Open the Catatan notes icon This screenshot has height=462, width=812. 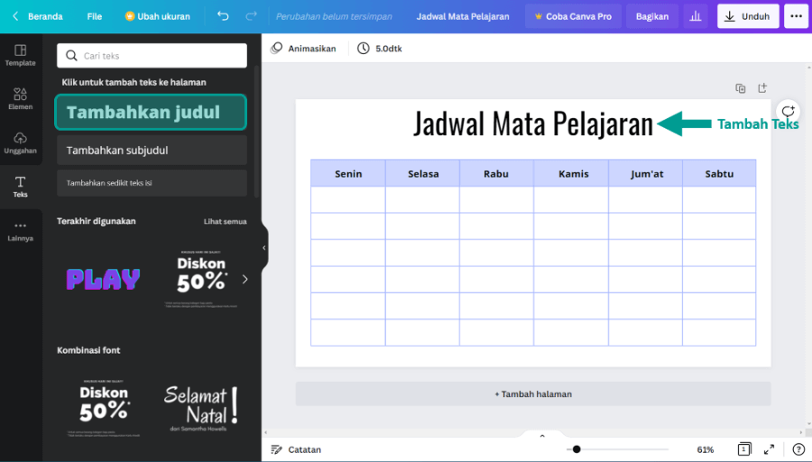coord(277,449)
